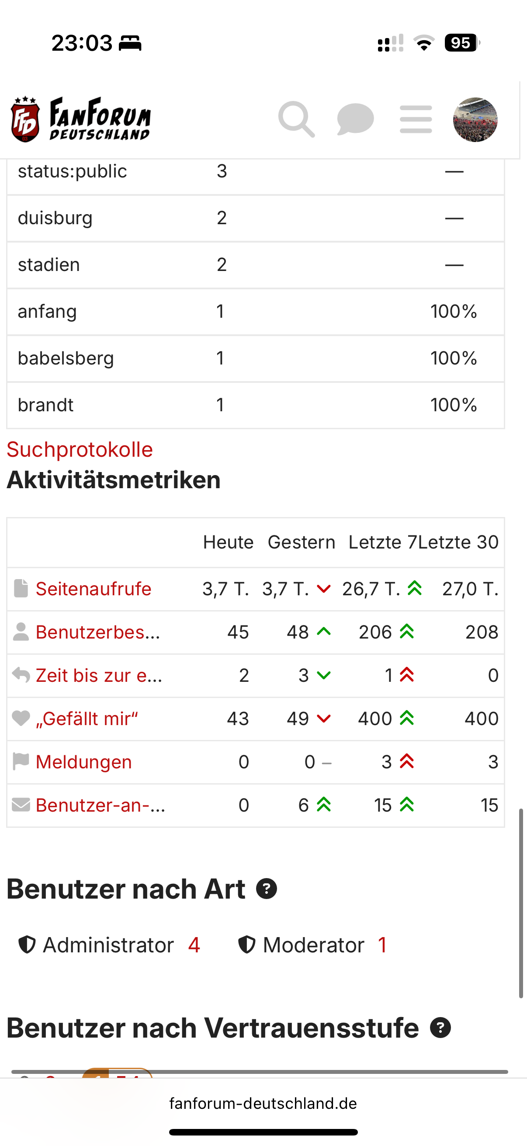Open the hamburger menu icon
This screenshot has width=527, height=1146.
[416, 119]
